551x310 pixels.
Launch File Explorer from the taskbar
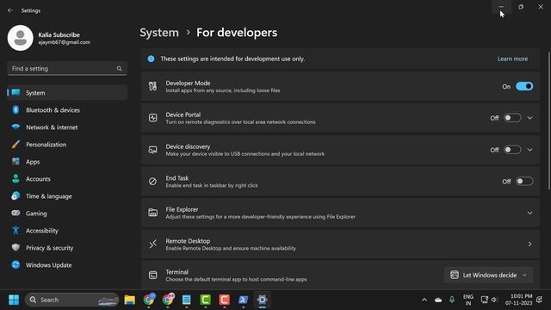130,300
